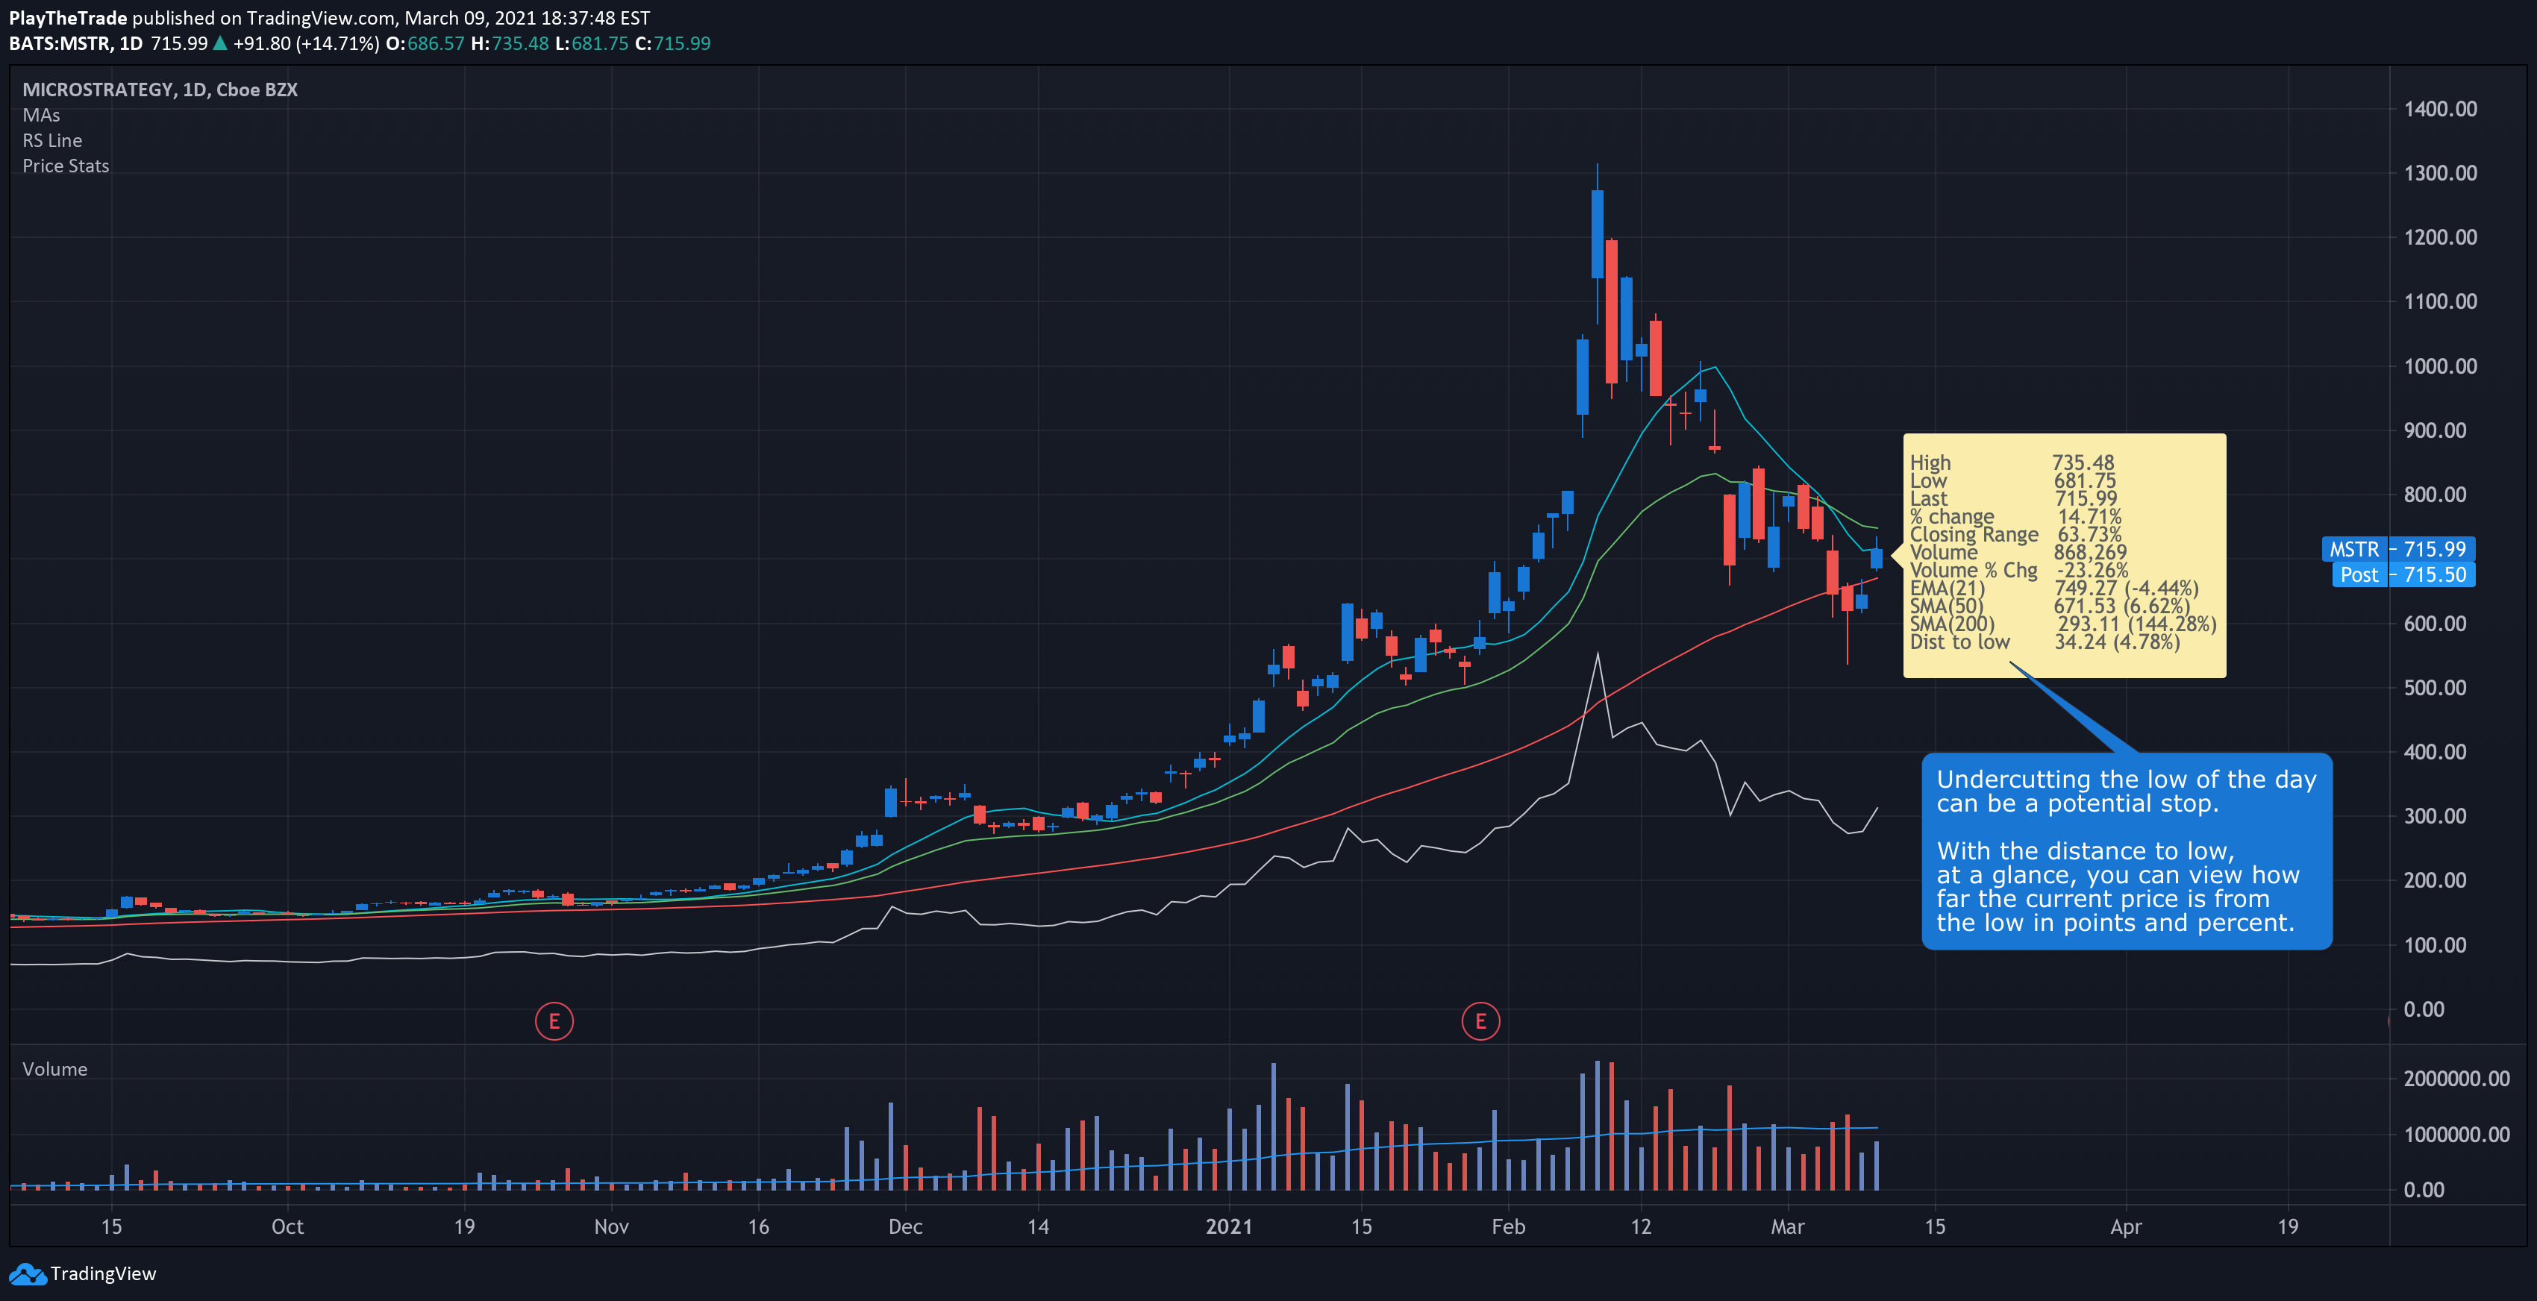Click the EMA(21) row in stats box

tap(2053, 588)
